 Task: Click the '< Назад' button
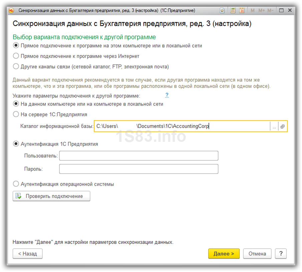(28, 254)
